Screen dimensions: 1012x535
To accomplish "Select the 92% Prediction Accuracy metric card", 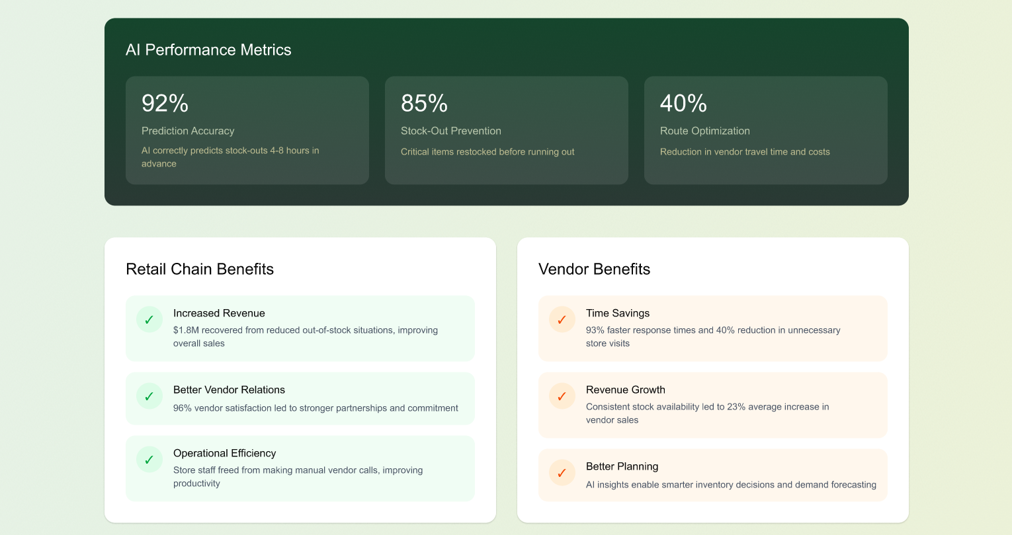I will tap(247, 130).
